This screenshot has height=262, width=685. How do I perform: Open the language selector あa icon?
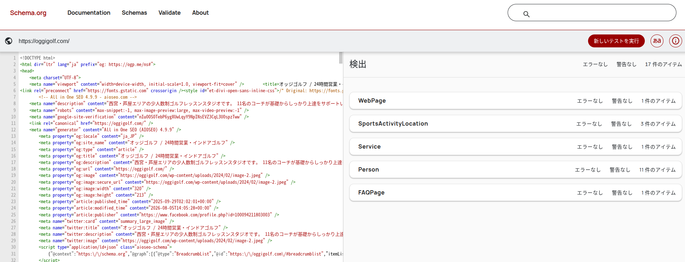click(657, 41)
